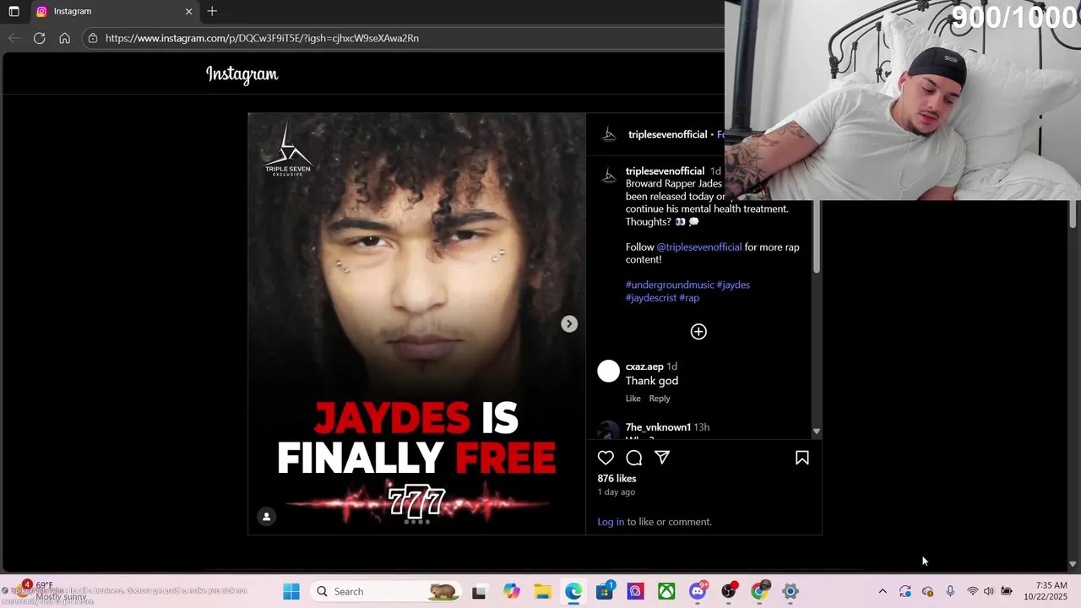Click the taskbar Search box
The height and width of the screenshot is (608, 1081).
tap(385, 592)
